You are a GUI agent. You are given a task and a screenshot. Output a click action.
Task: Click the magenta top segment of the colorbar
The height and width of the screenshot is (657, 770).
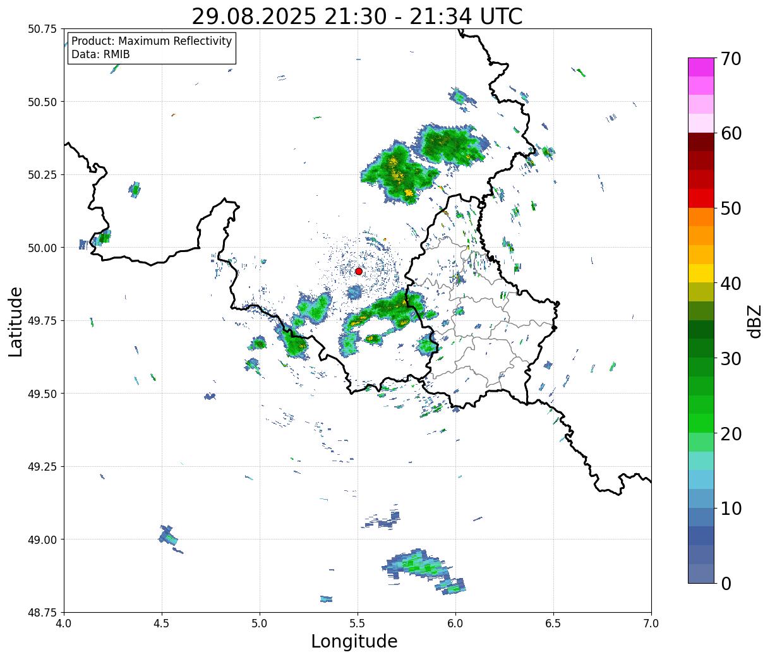701,67
